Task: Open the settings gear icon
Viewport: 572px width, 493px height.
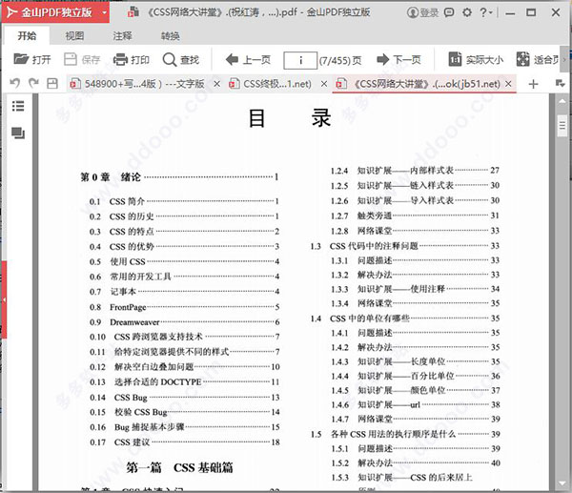Action: [467, 12]
